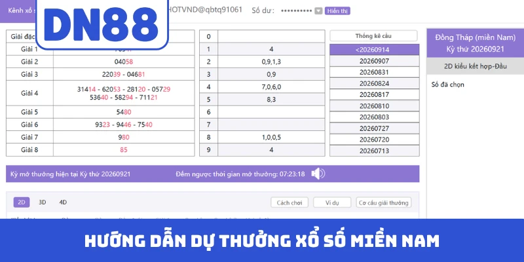Viewport: 524px width, 262px height.
Task: Open the Ví dụ example button
Action: point(332,202)
